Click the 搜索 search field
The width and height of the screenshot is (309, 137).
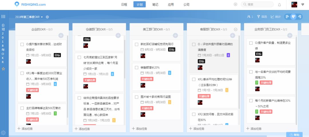(x=257, y=4)
